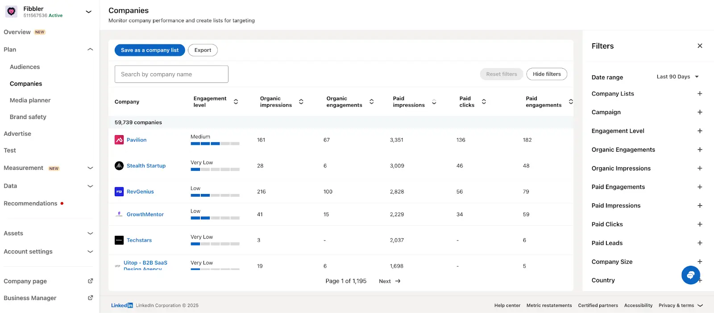Screen dimensions: 714x313
Task: Expand the Company Lists filter
Action: pos(700,94)
